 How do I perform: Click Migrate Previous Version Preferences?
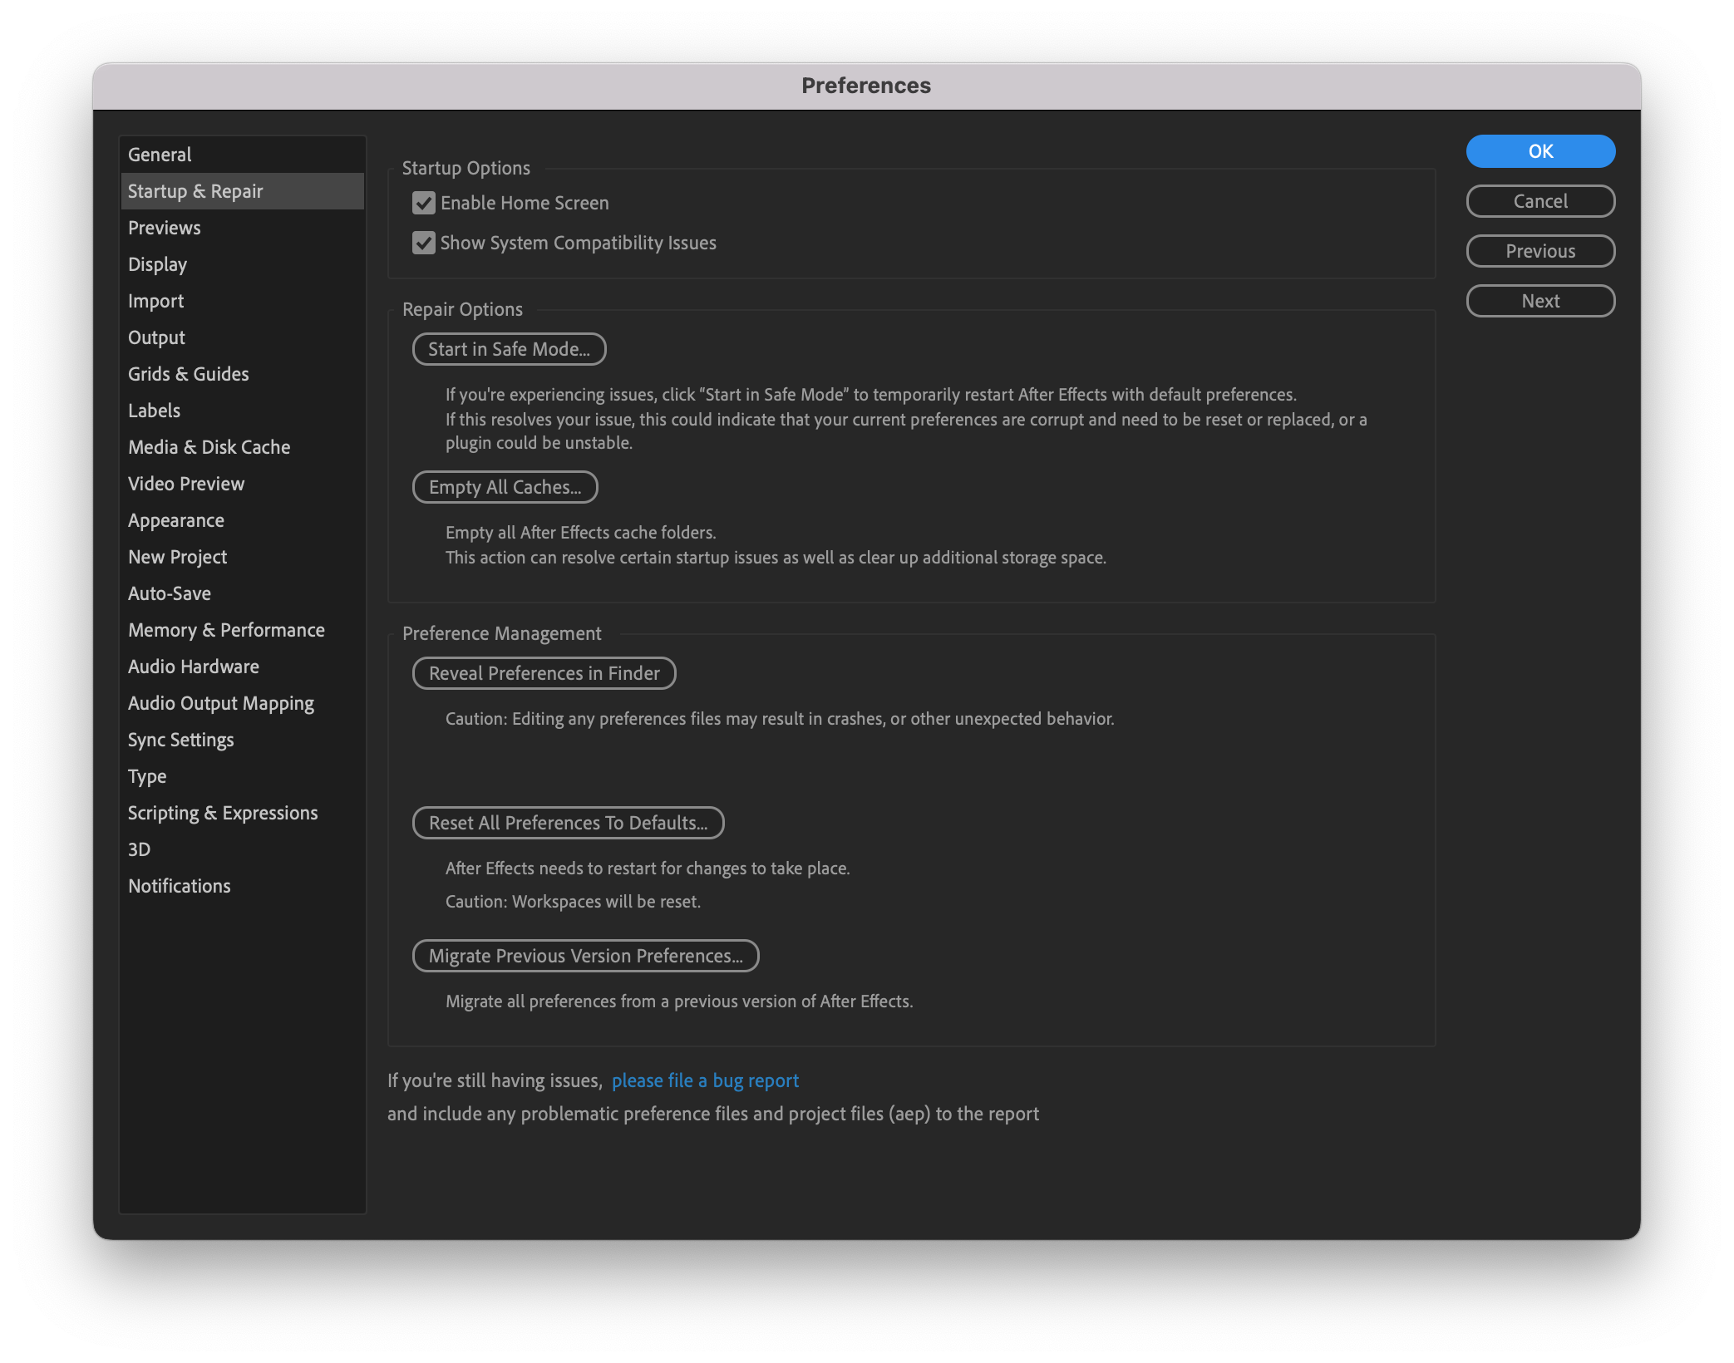click(x=585, y=956)
